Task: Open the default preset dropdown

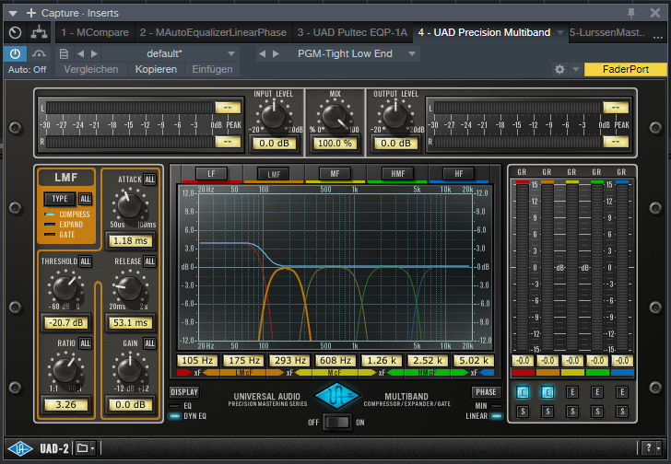Action: (231, 53)
